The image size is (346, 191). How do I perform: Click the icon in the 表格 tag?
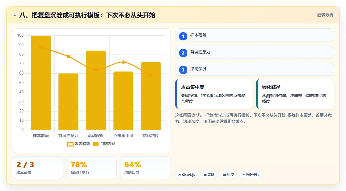point(205,175)
